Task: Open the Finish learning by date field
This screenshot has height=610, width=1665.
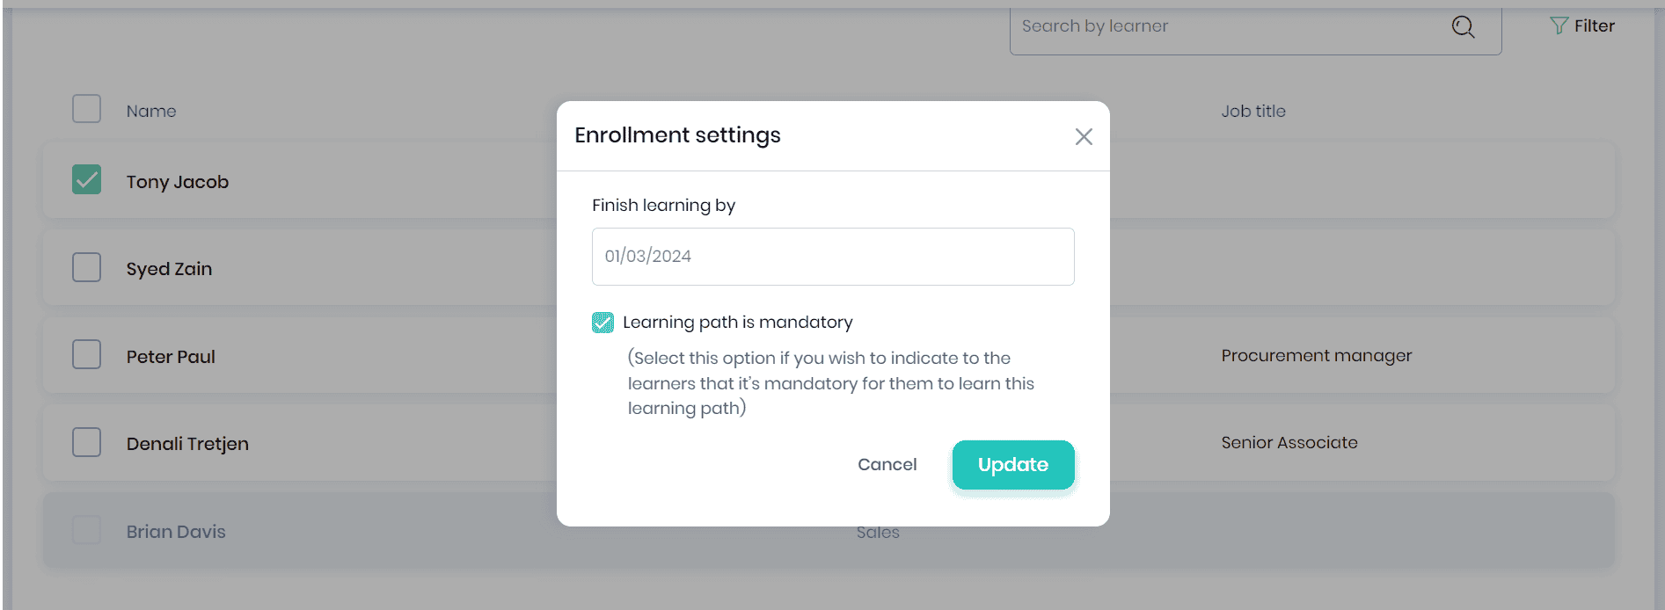Action: [x=832, y=257]
